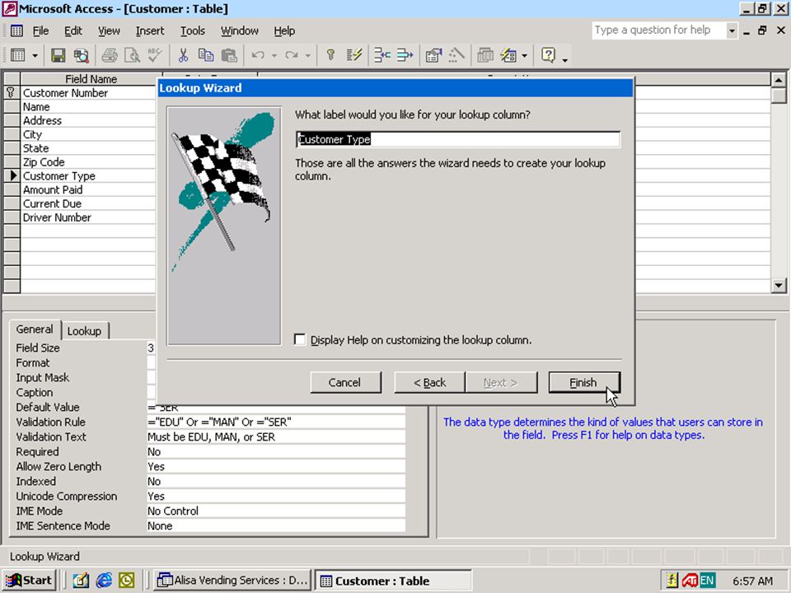Switch to the General properties tab
The image size is (791, 593).
click(35, 329)
